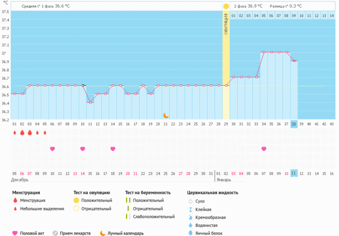Image resolution: width=339 pixels, height=236 pixels.
Task: Click the yellow ovulation marker above the chart
Action: [226, 6]
